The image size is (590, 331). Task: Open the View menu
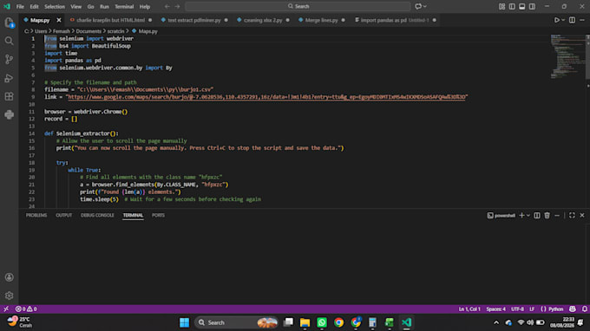(x=76, y=6)
